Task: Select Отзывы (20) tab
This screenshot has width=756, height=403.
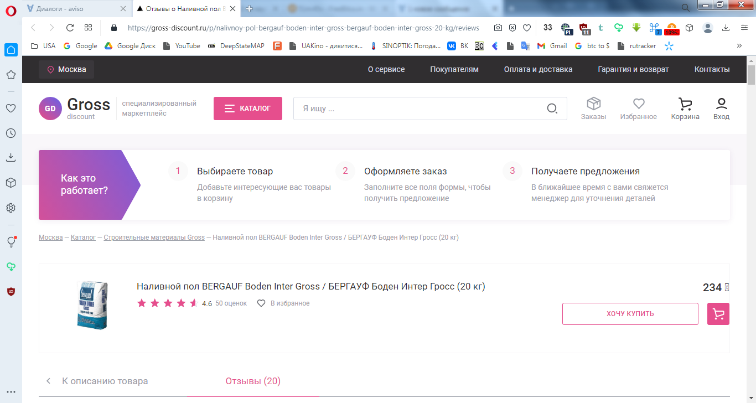Action: 253,381
